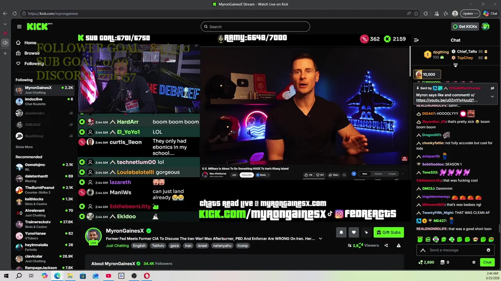Open the emoji picker in message box

[x=488, y=250]
